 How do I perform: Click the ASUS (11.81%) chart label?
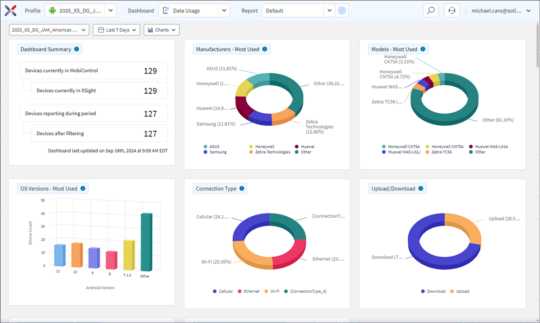(x=221, y=68)
